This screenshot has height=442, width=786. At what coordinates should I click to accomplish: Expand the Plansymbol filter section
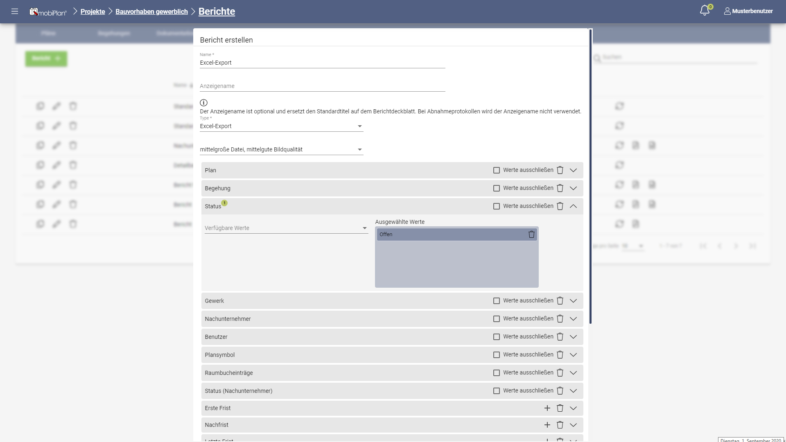[573, 355]
